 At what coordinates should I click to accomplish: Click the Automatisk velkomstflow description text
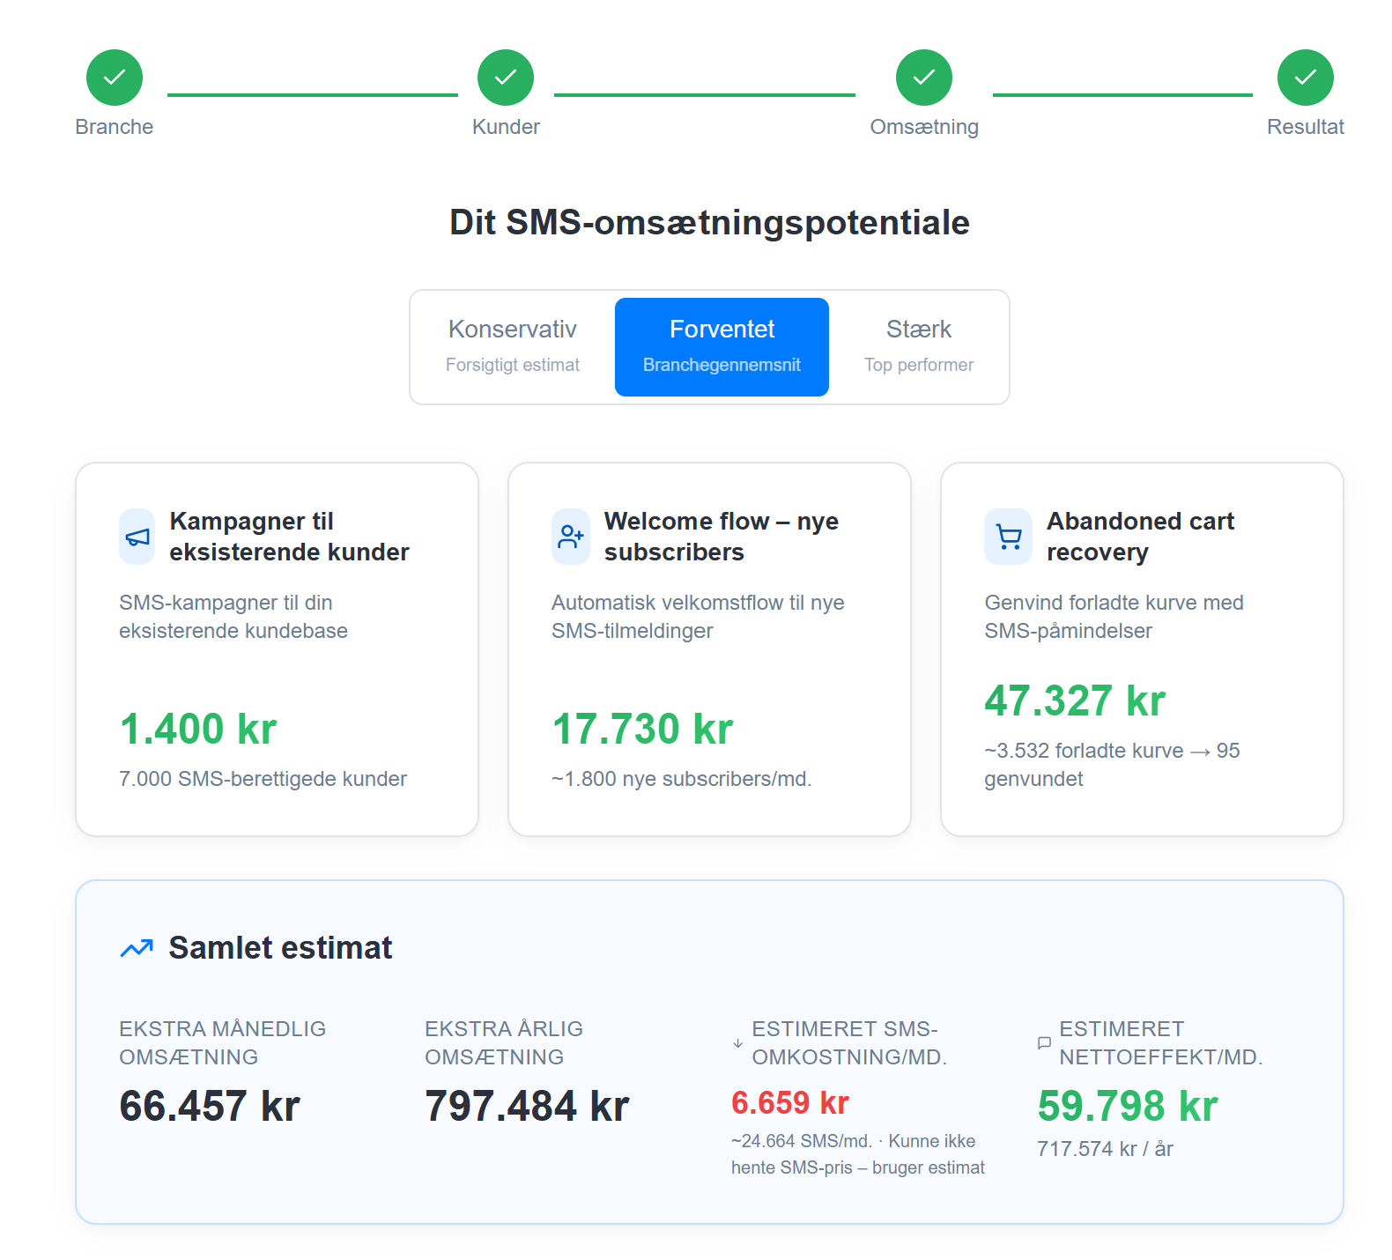tap(698, 617)
